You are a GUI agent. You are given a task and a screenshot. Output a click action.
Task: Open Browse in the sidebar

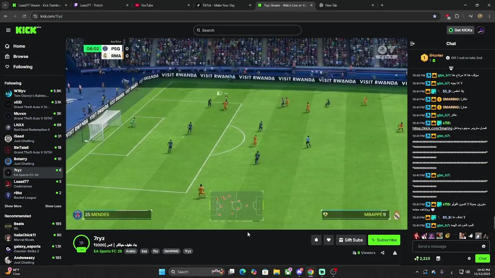[x=20, y=56]
